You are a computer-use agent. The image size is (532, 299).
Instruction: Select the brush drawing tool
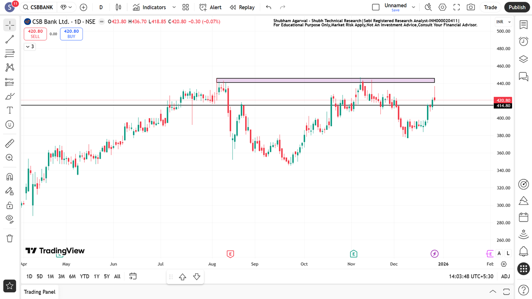pyautogui.click(x=10, y=96)
